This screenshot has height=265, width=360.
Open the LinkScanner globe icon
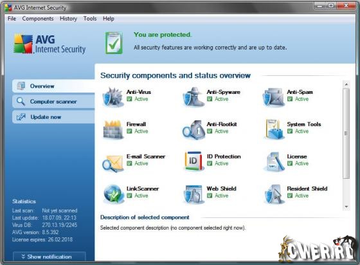point(113,194)
